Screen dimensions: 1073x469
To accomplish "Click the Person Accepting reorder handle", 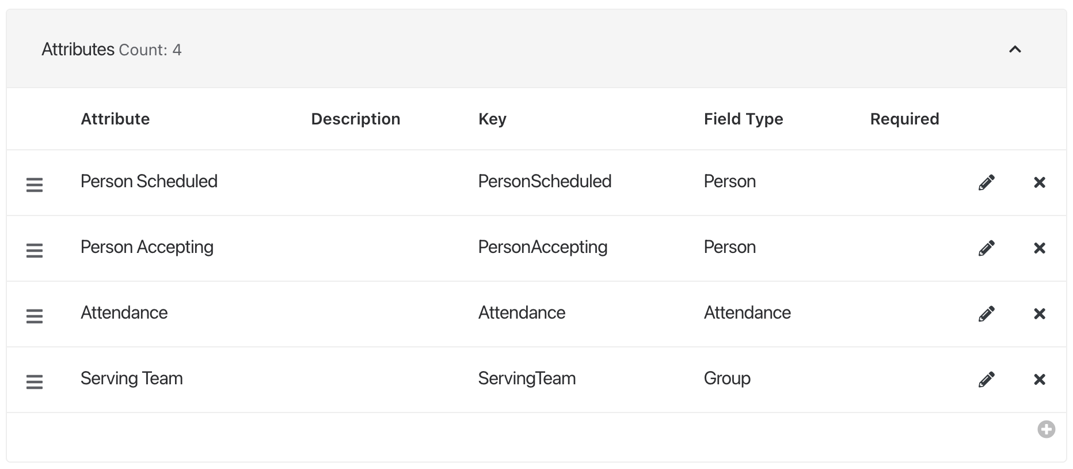I will pyautogui.click(x=35, y=250).
